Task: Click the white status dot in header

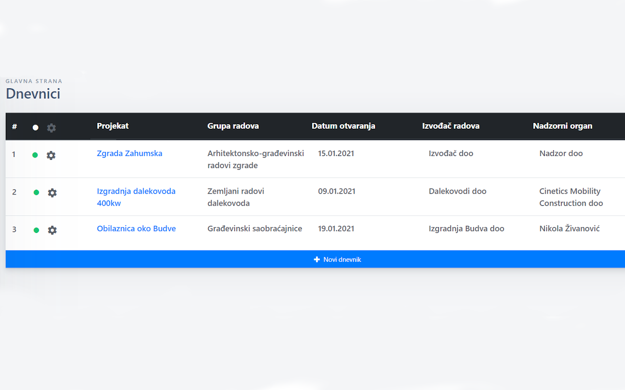Action: tap(35, 128)
